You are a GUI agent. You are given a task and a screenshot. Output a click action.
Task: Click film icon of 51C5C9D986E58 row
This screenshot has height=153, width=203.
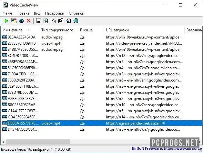[4, 68]
